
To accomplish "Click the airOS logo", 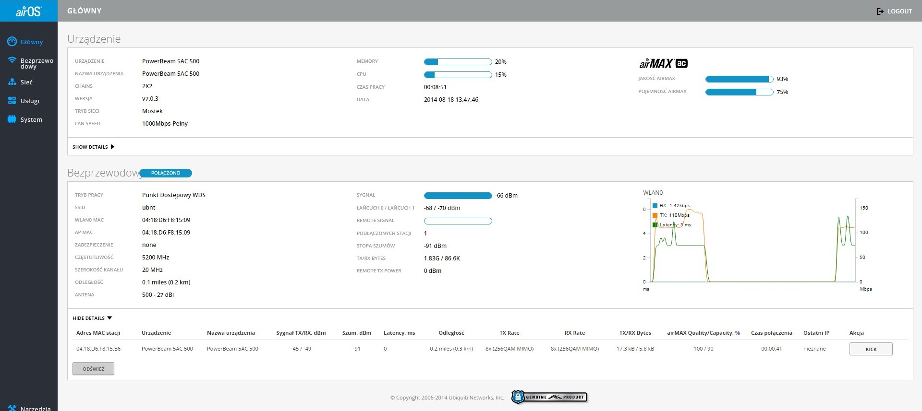I will [x=29, y=11].
